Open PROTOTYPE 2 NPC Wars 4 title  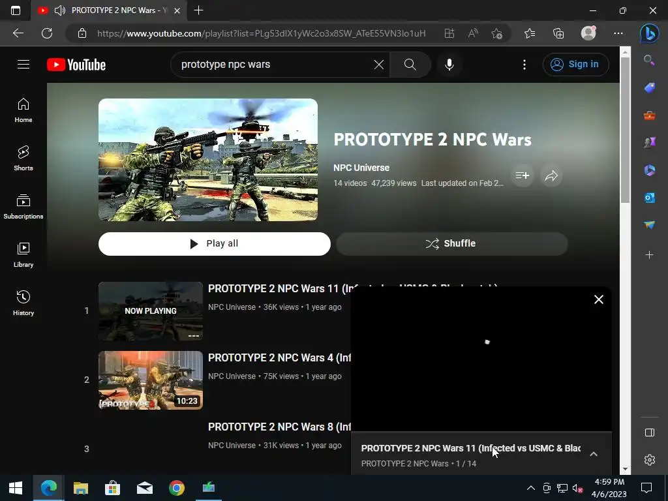(x=279, y=357)
